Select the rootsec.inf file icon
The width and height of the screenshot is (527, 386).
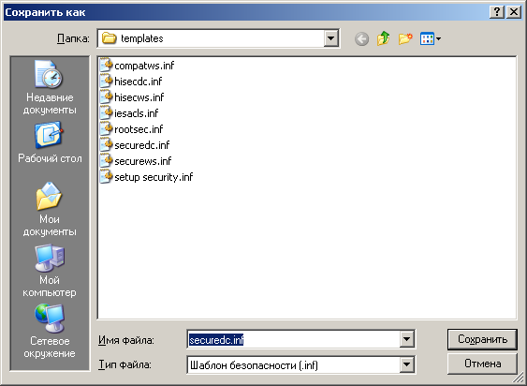pos(106,129)
